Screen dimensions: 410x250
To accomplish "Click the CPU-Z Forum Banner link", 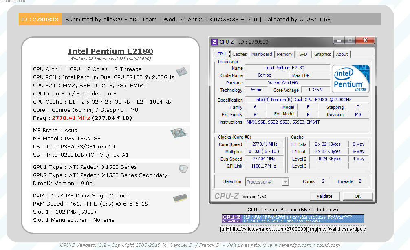I will pos(293,210).
